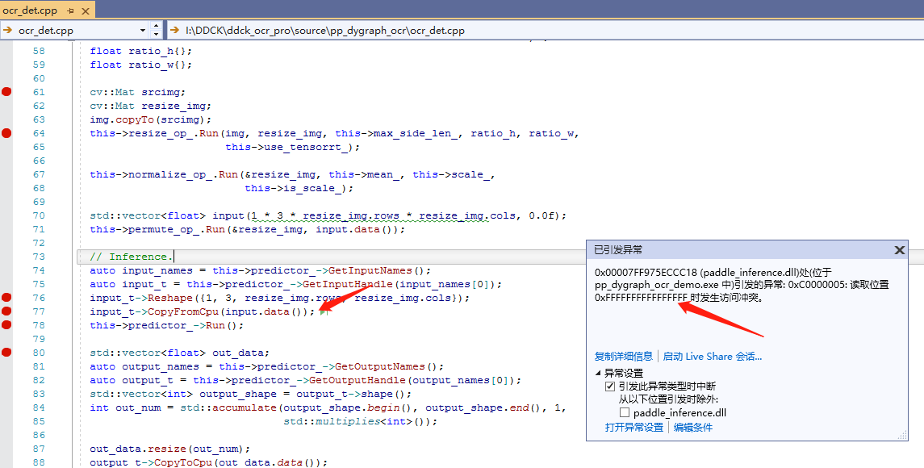Toggle the breakpoint on line 77

[6, 311]
